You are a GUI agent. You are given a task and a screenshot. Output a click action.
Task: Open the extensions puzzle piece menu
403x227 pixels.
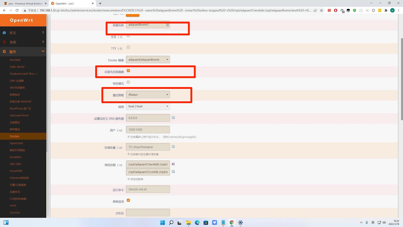[x=386, y=10]
